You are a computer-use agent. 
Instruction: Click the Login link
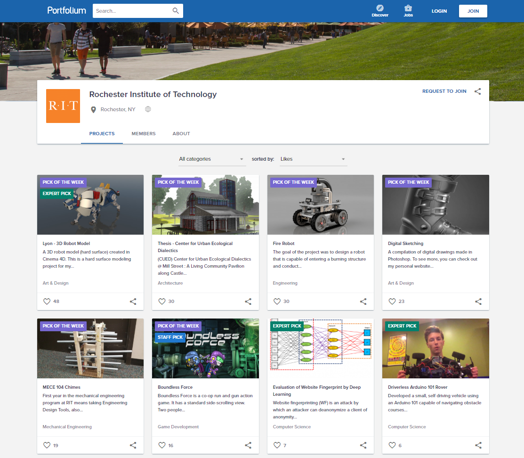[x=439, y=11]
